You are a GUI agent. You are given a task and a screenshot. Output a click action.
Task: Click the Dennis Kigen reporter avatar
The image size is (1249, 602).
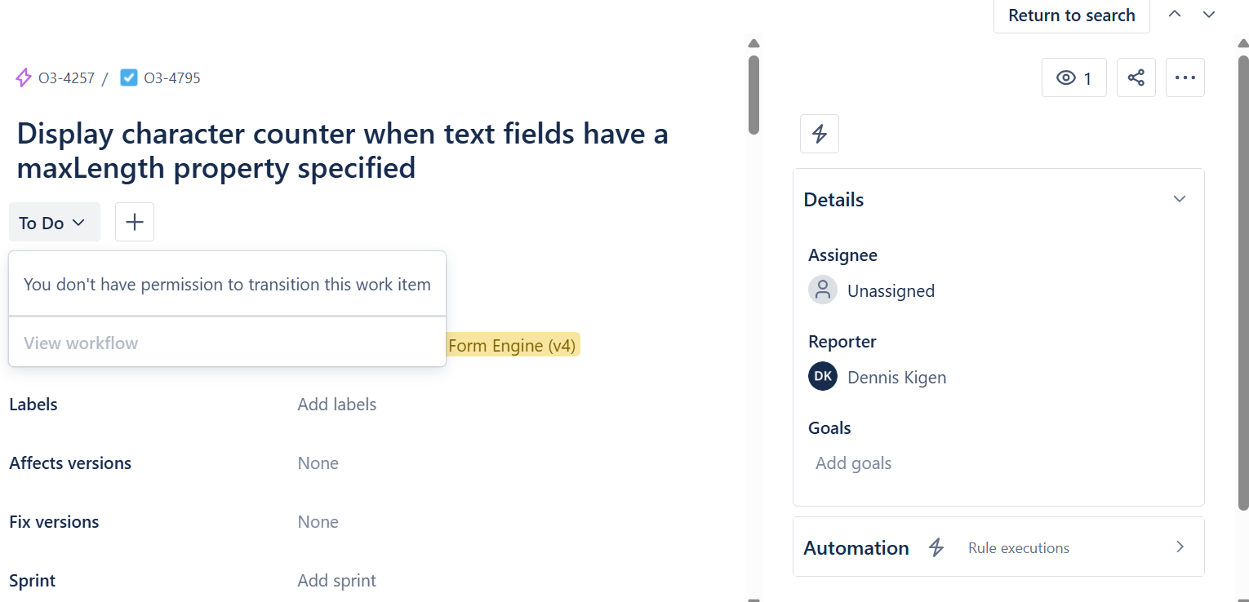coord(823,376)
